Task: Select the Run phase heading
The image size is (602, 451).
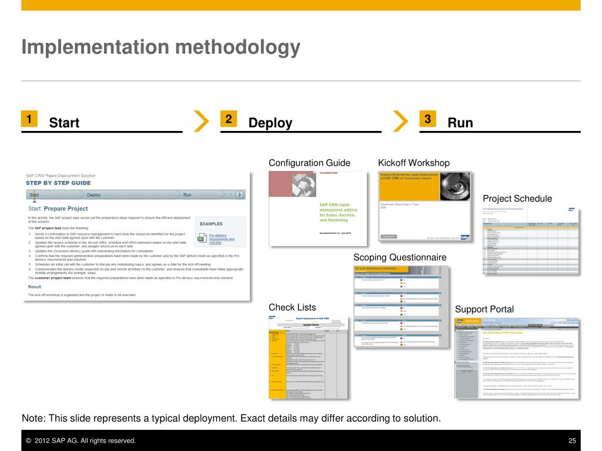Action: 460,123
